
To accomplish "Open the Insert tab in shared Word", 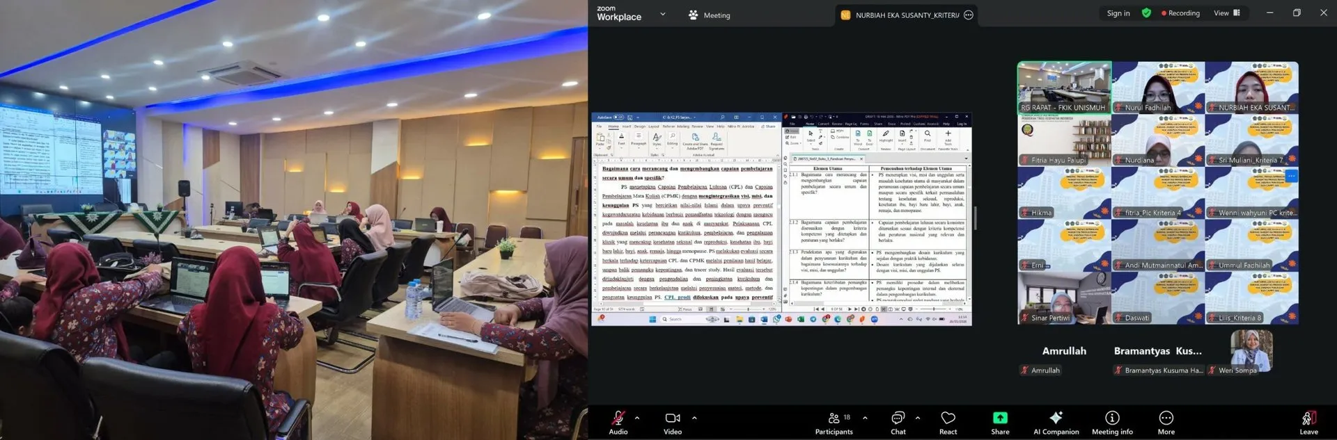I will click(x=626, y=127).
